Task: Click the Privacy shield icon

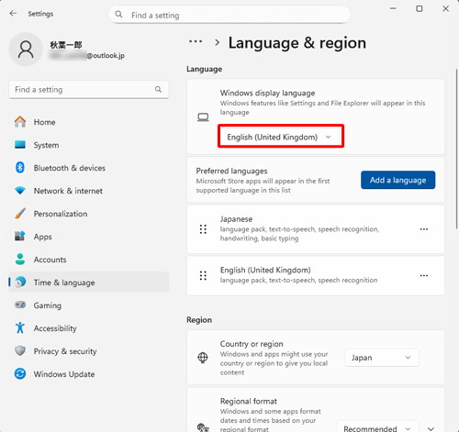Action: 20,350
